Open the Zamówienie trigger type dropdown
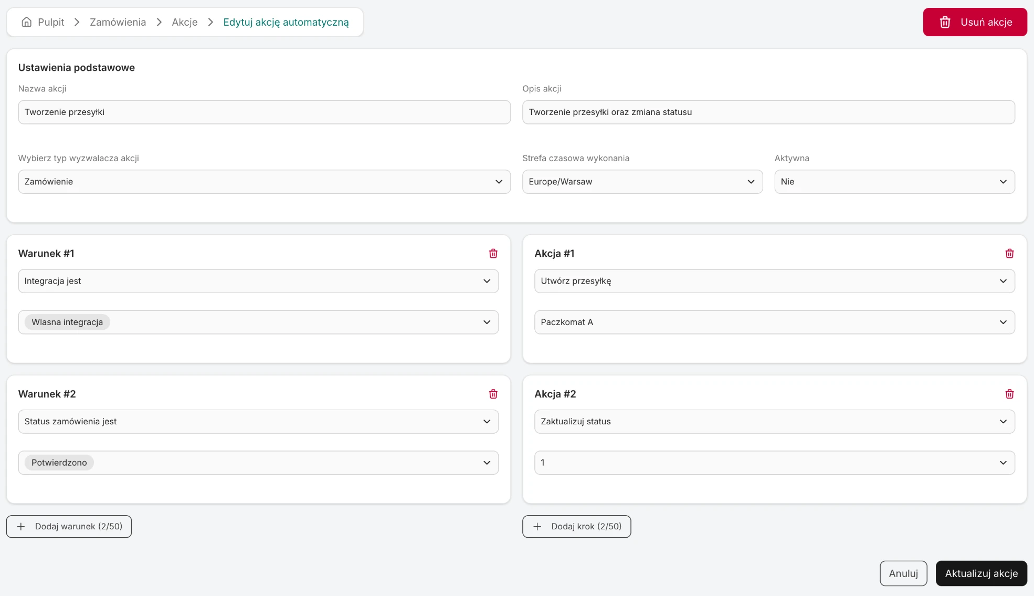 [264, 182]
